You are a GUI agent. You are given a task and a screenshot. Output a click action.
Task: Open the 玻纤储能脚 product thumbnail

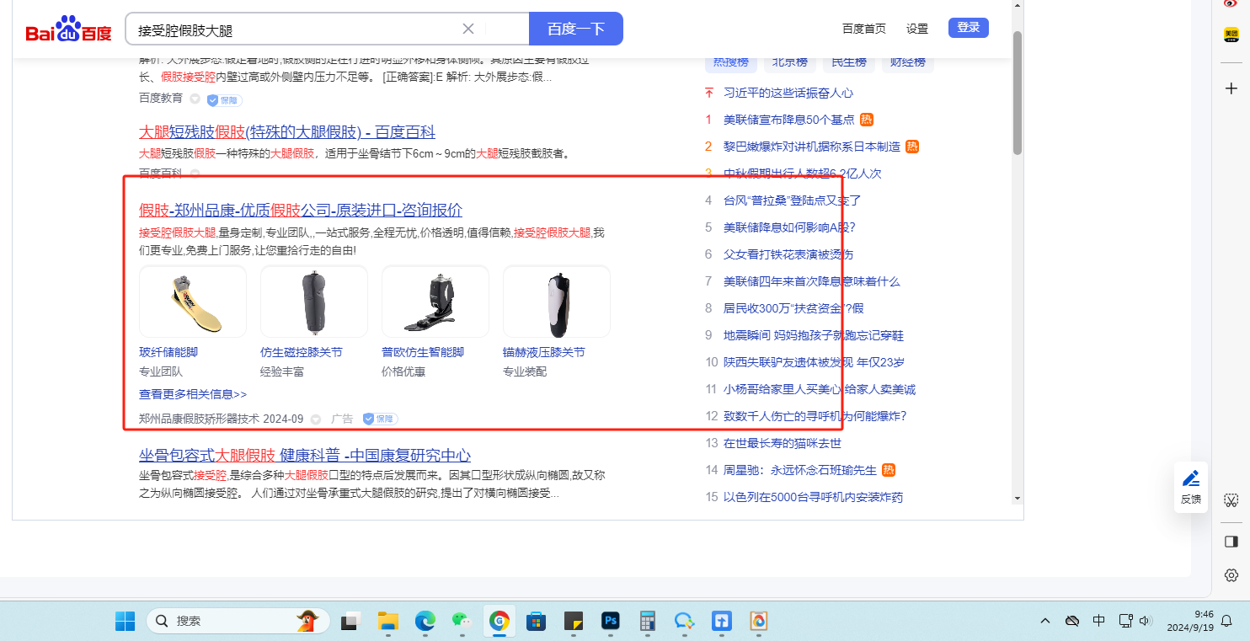coord(193,302)
